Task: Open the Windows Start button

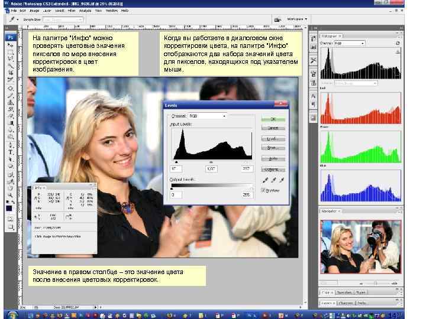Action: [x=11, y=315]
